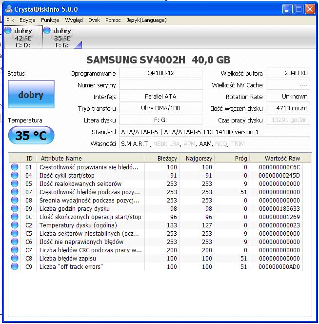319x324 pixels.
Task: Click raw value 000000000AD0
Action: pos(279,266)
